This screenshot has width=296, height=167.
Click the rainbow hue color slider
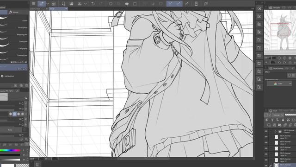[x=10, y=150]
